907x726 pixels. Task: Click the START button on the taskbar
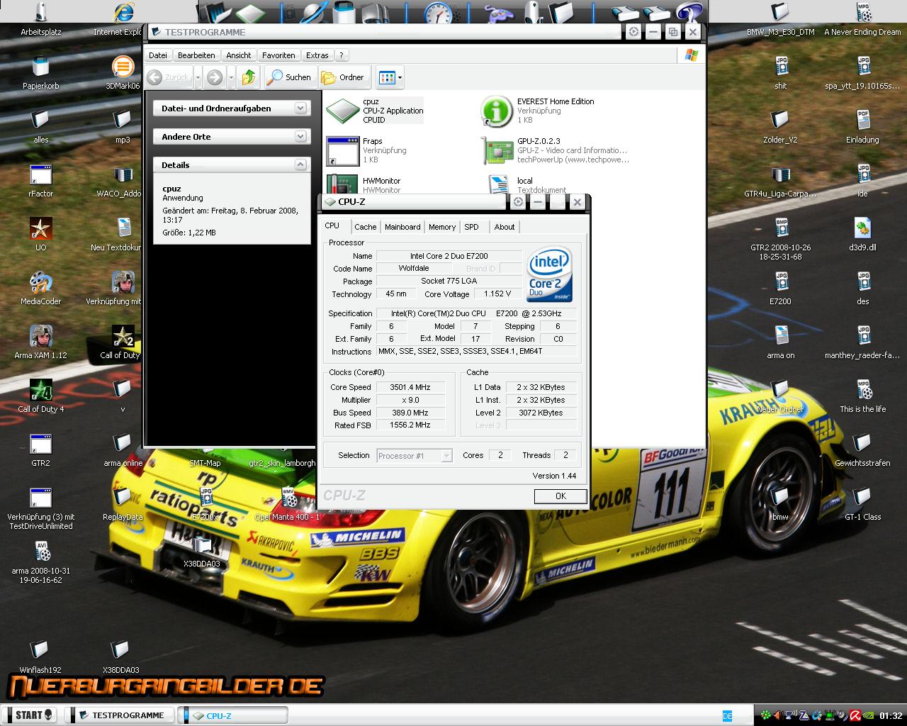click(30, 715)
